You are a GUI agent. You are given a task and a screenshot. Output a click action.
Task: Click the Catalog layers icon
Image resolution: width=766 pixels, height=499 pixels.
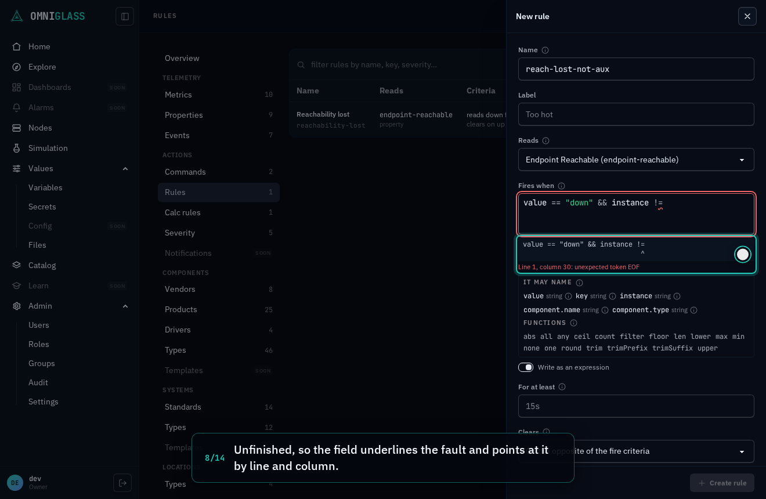17,265
